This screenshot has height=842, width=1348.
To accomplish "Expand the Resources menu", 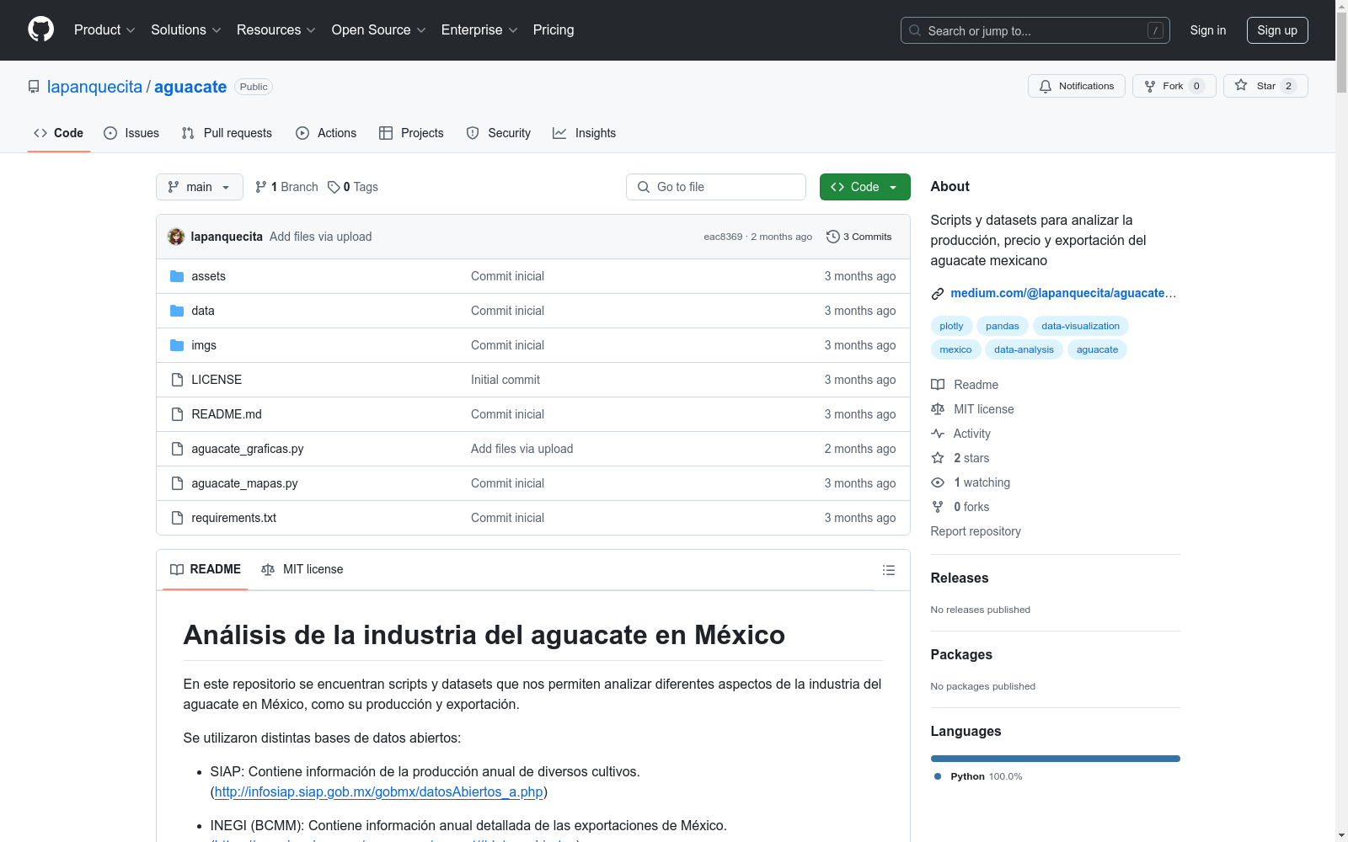I will coord(276,29).
